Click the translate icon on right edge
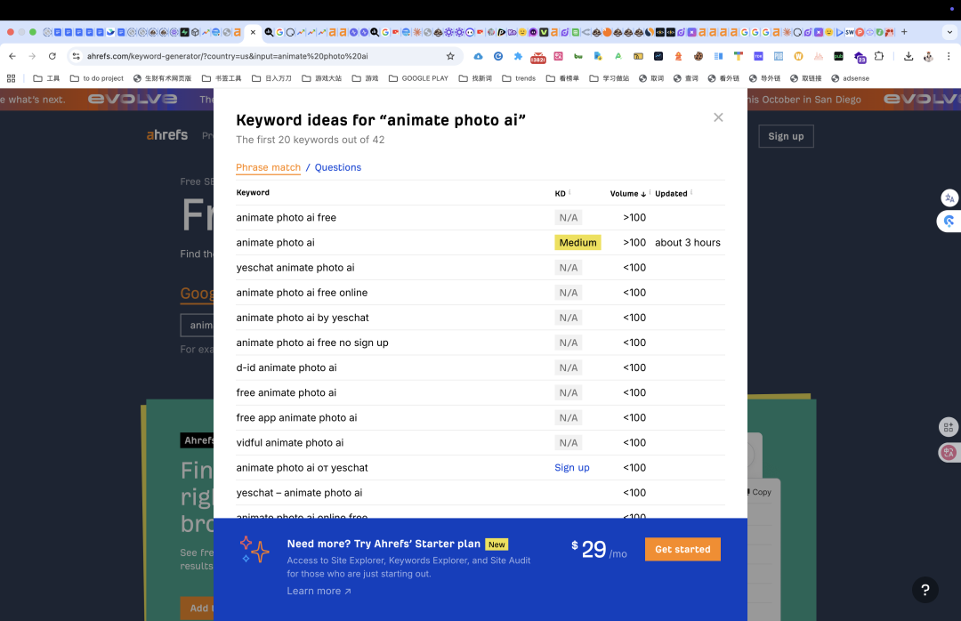Viewport: 961px width, 621px height. coord(949,198)
